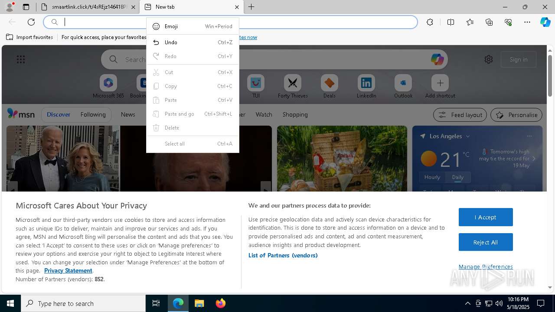The image size is (555, 312).
Task: Click I Accept cookies button
Action: coord(486,217)
